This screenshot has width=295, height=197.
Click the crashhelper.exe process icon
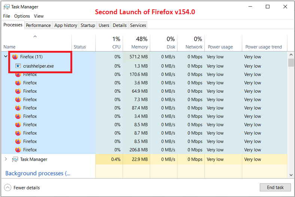[18, 66]
